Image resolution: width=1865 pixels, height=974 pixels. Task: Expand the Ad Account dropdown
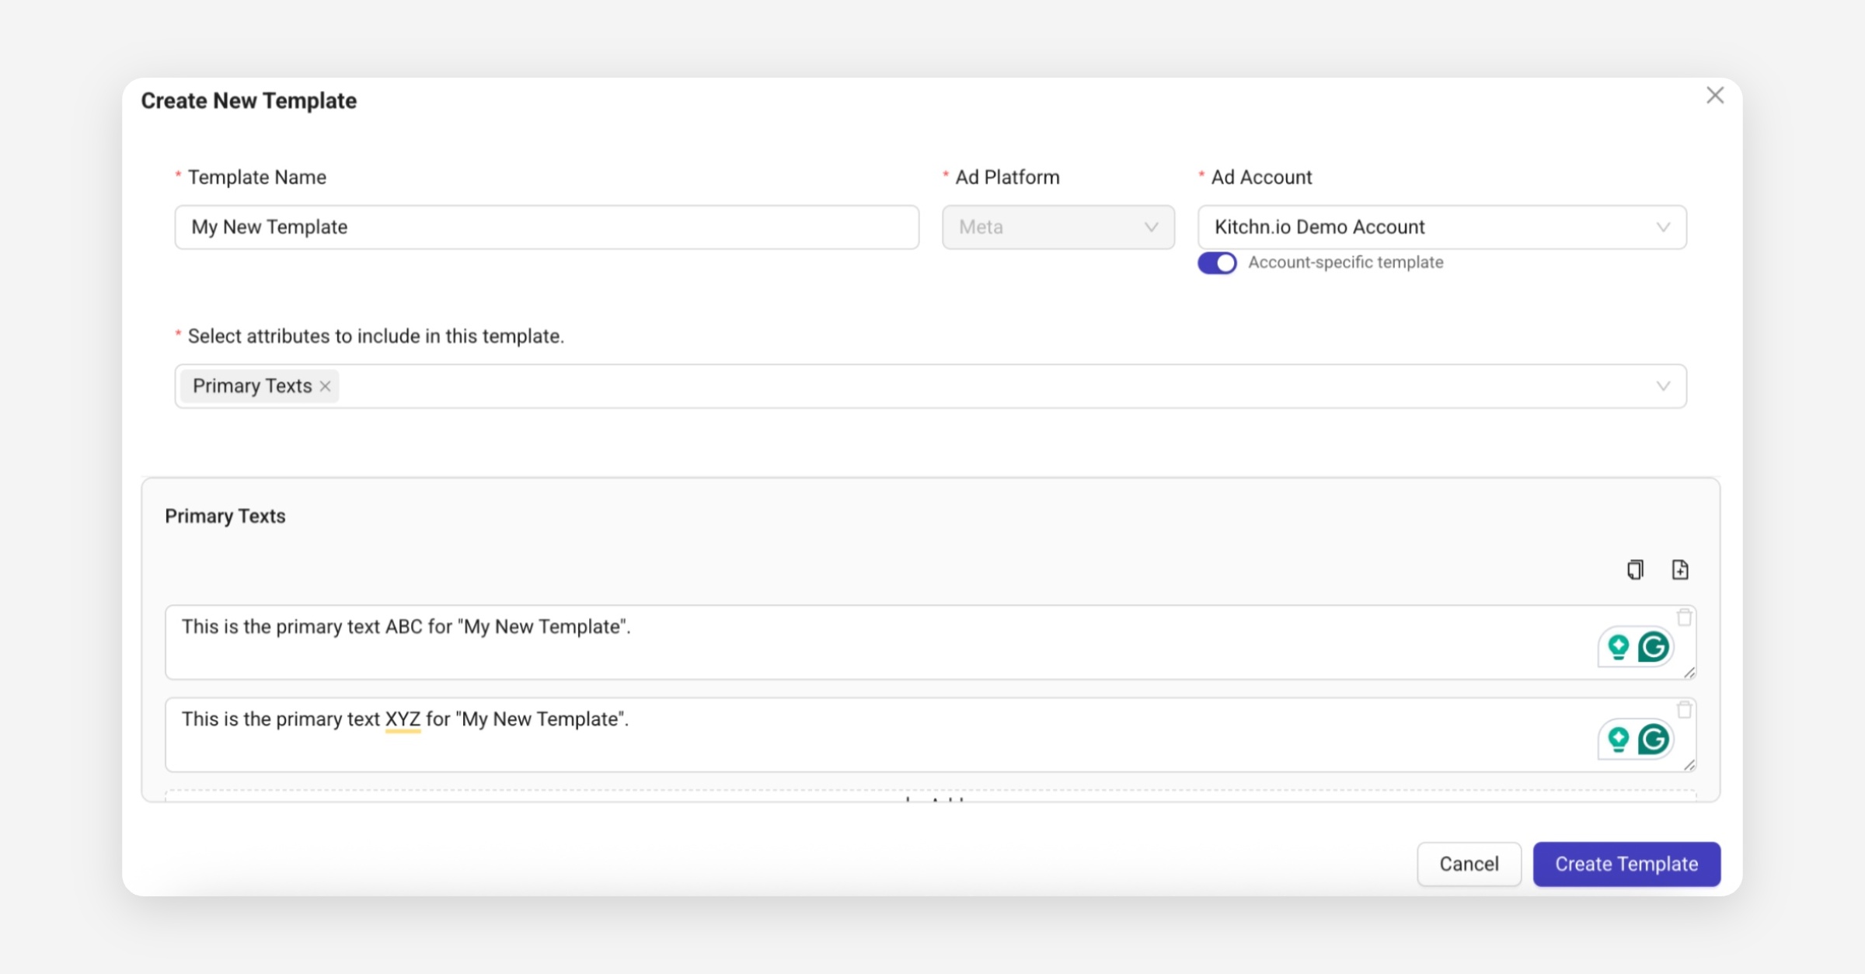point(1441,227)
